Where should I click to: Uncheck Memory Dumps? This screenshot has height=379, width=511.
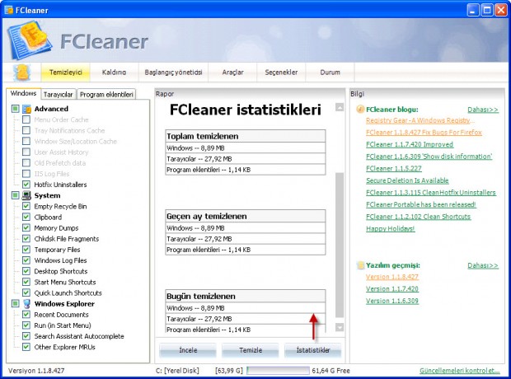coord(26,227)
